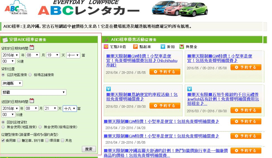272x158 pixels.
Task: Select the one-way area search radio option
Action: pos(3,127)
